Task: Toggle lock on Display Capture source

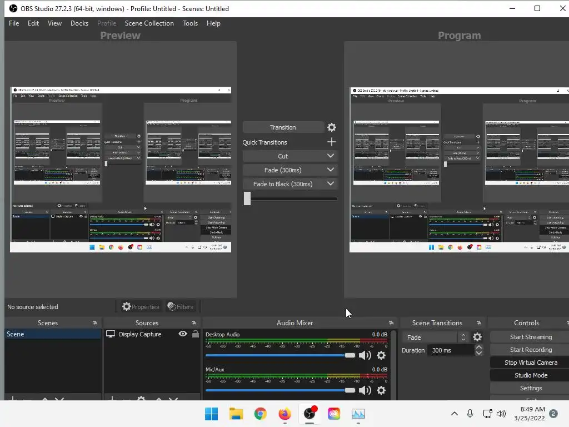Action: point(195,334)
